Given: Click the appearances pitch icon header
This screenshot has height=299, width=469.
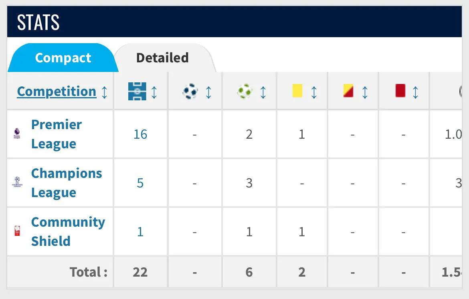Looking at the screenshot, I should click(x=137, y=92).
